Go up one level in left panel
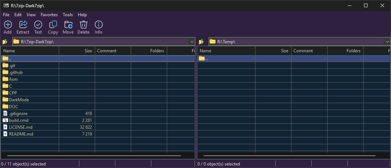Viewport: 391px width, 168px height. click(x=5, y=41)
